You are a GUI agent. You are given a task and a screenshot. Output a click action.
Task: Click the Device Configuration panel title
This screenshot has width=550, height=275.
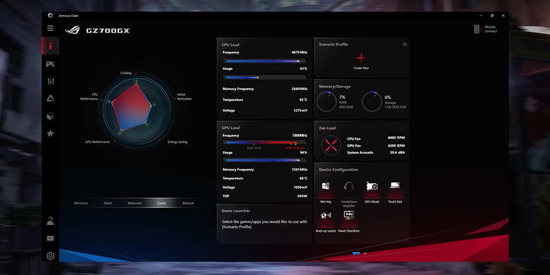[x=338, y=170]
